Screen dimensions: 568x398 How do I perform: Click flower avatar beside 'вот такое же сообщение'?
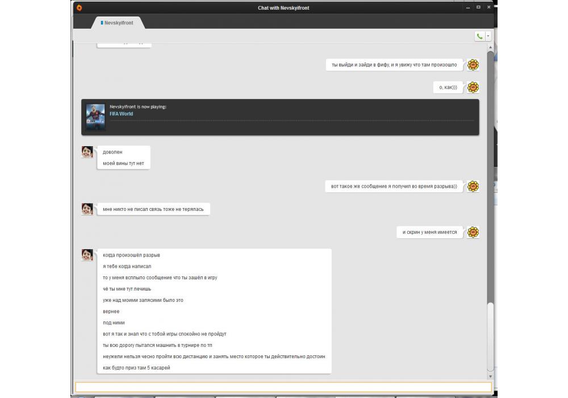pyautogui.click(x=473, y=186)
